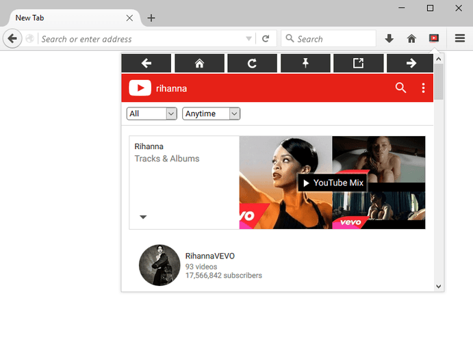Click the 17,566,842 subscribers text

[x=224, y=276]
